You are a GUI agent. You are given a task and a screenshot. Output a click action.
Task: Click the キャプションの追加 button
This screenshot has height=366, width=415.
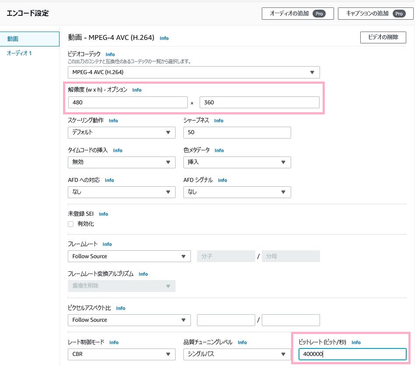click(x=376, y=14)
